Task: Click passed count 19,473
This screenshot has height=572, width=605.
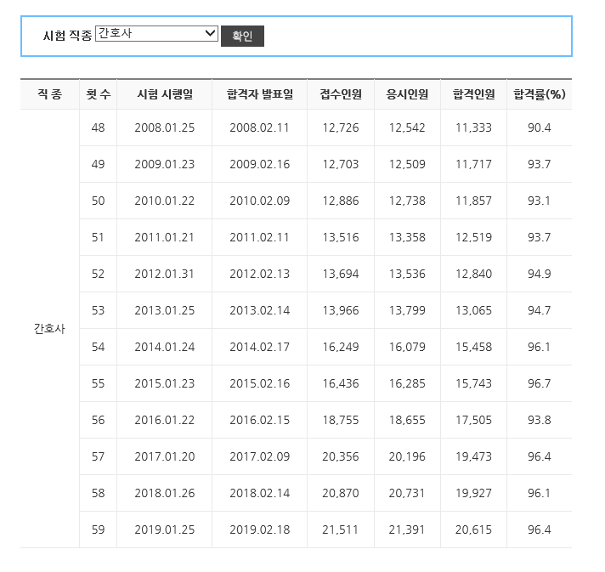Action: tap(473, 456)
